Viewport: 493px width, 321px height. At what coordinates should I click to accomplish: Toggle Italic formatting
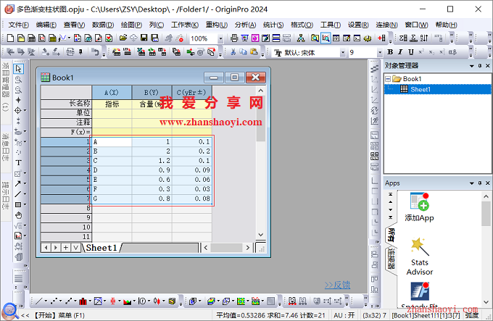click(x=400, y=52)
